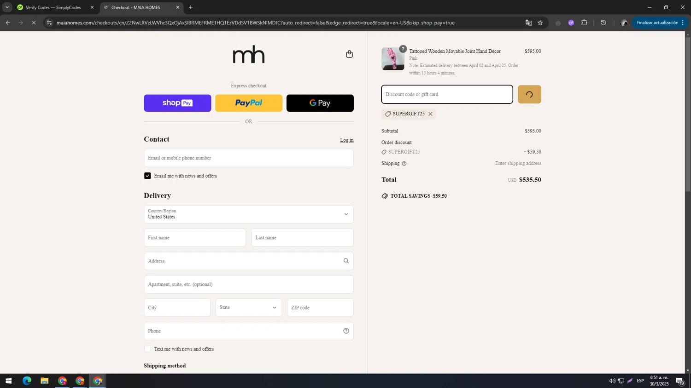Expand the Country/Region dropdown
The height and width of the screenshot is (388, 691).
(x=249, y=215)
